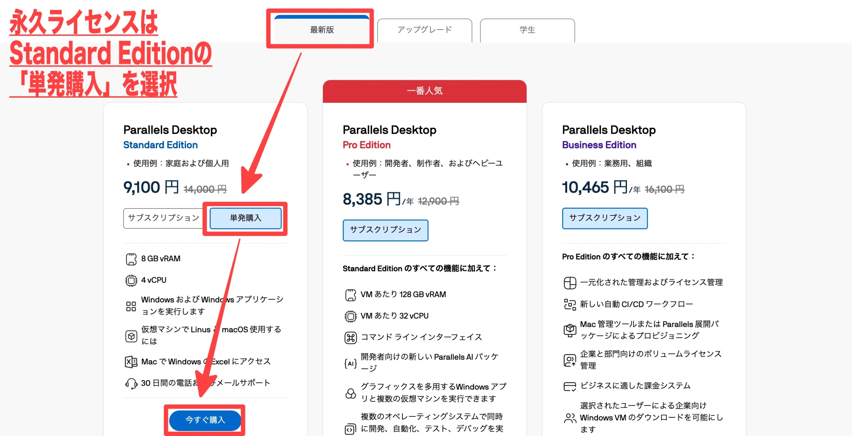Click the 4 vCPU text
This screenshot has width=852, height=436.
(x=154, y=280)
